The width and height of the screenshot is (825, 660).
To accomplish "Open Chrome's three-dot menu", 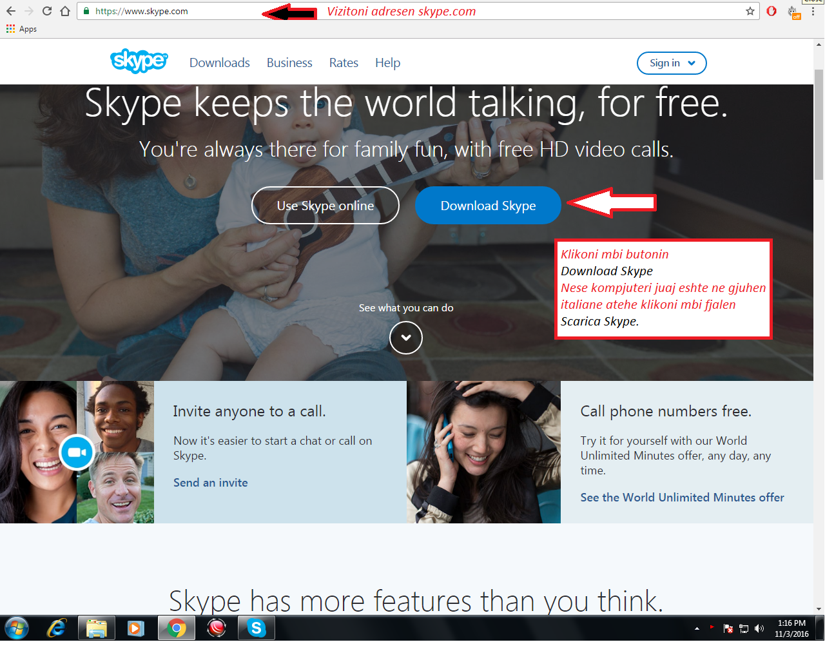I will pos(813,11).
